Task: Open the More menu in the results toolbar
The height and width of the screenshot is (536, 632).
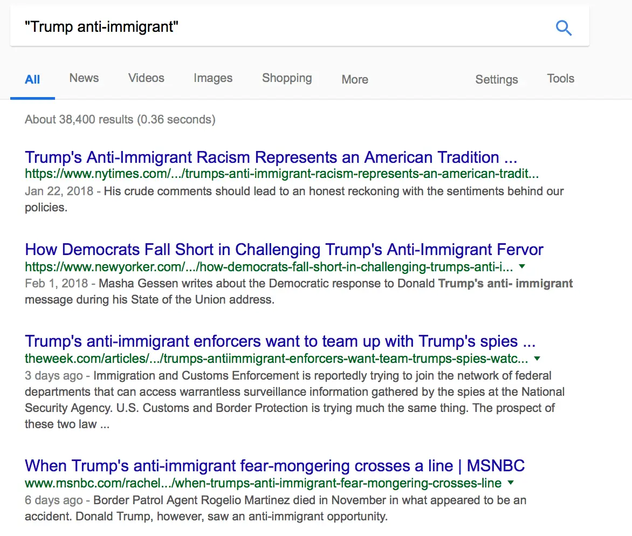Action: coord(354,79)
